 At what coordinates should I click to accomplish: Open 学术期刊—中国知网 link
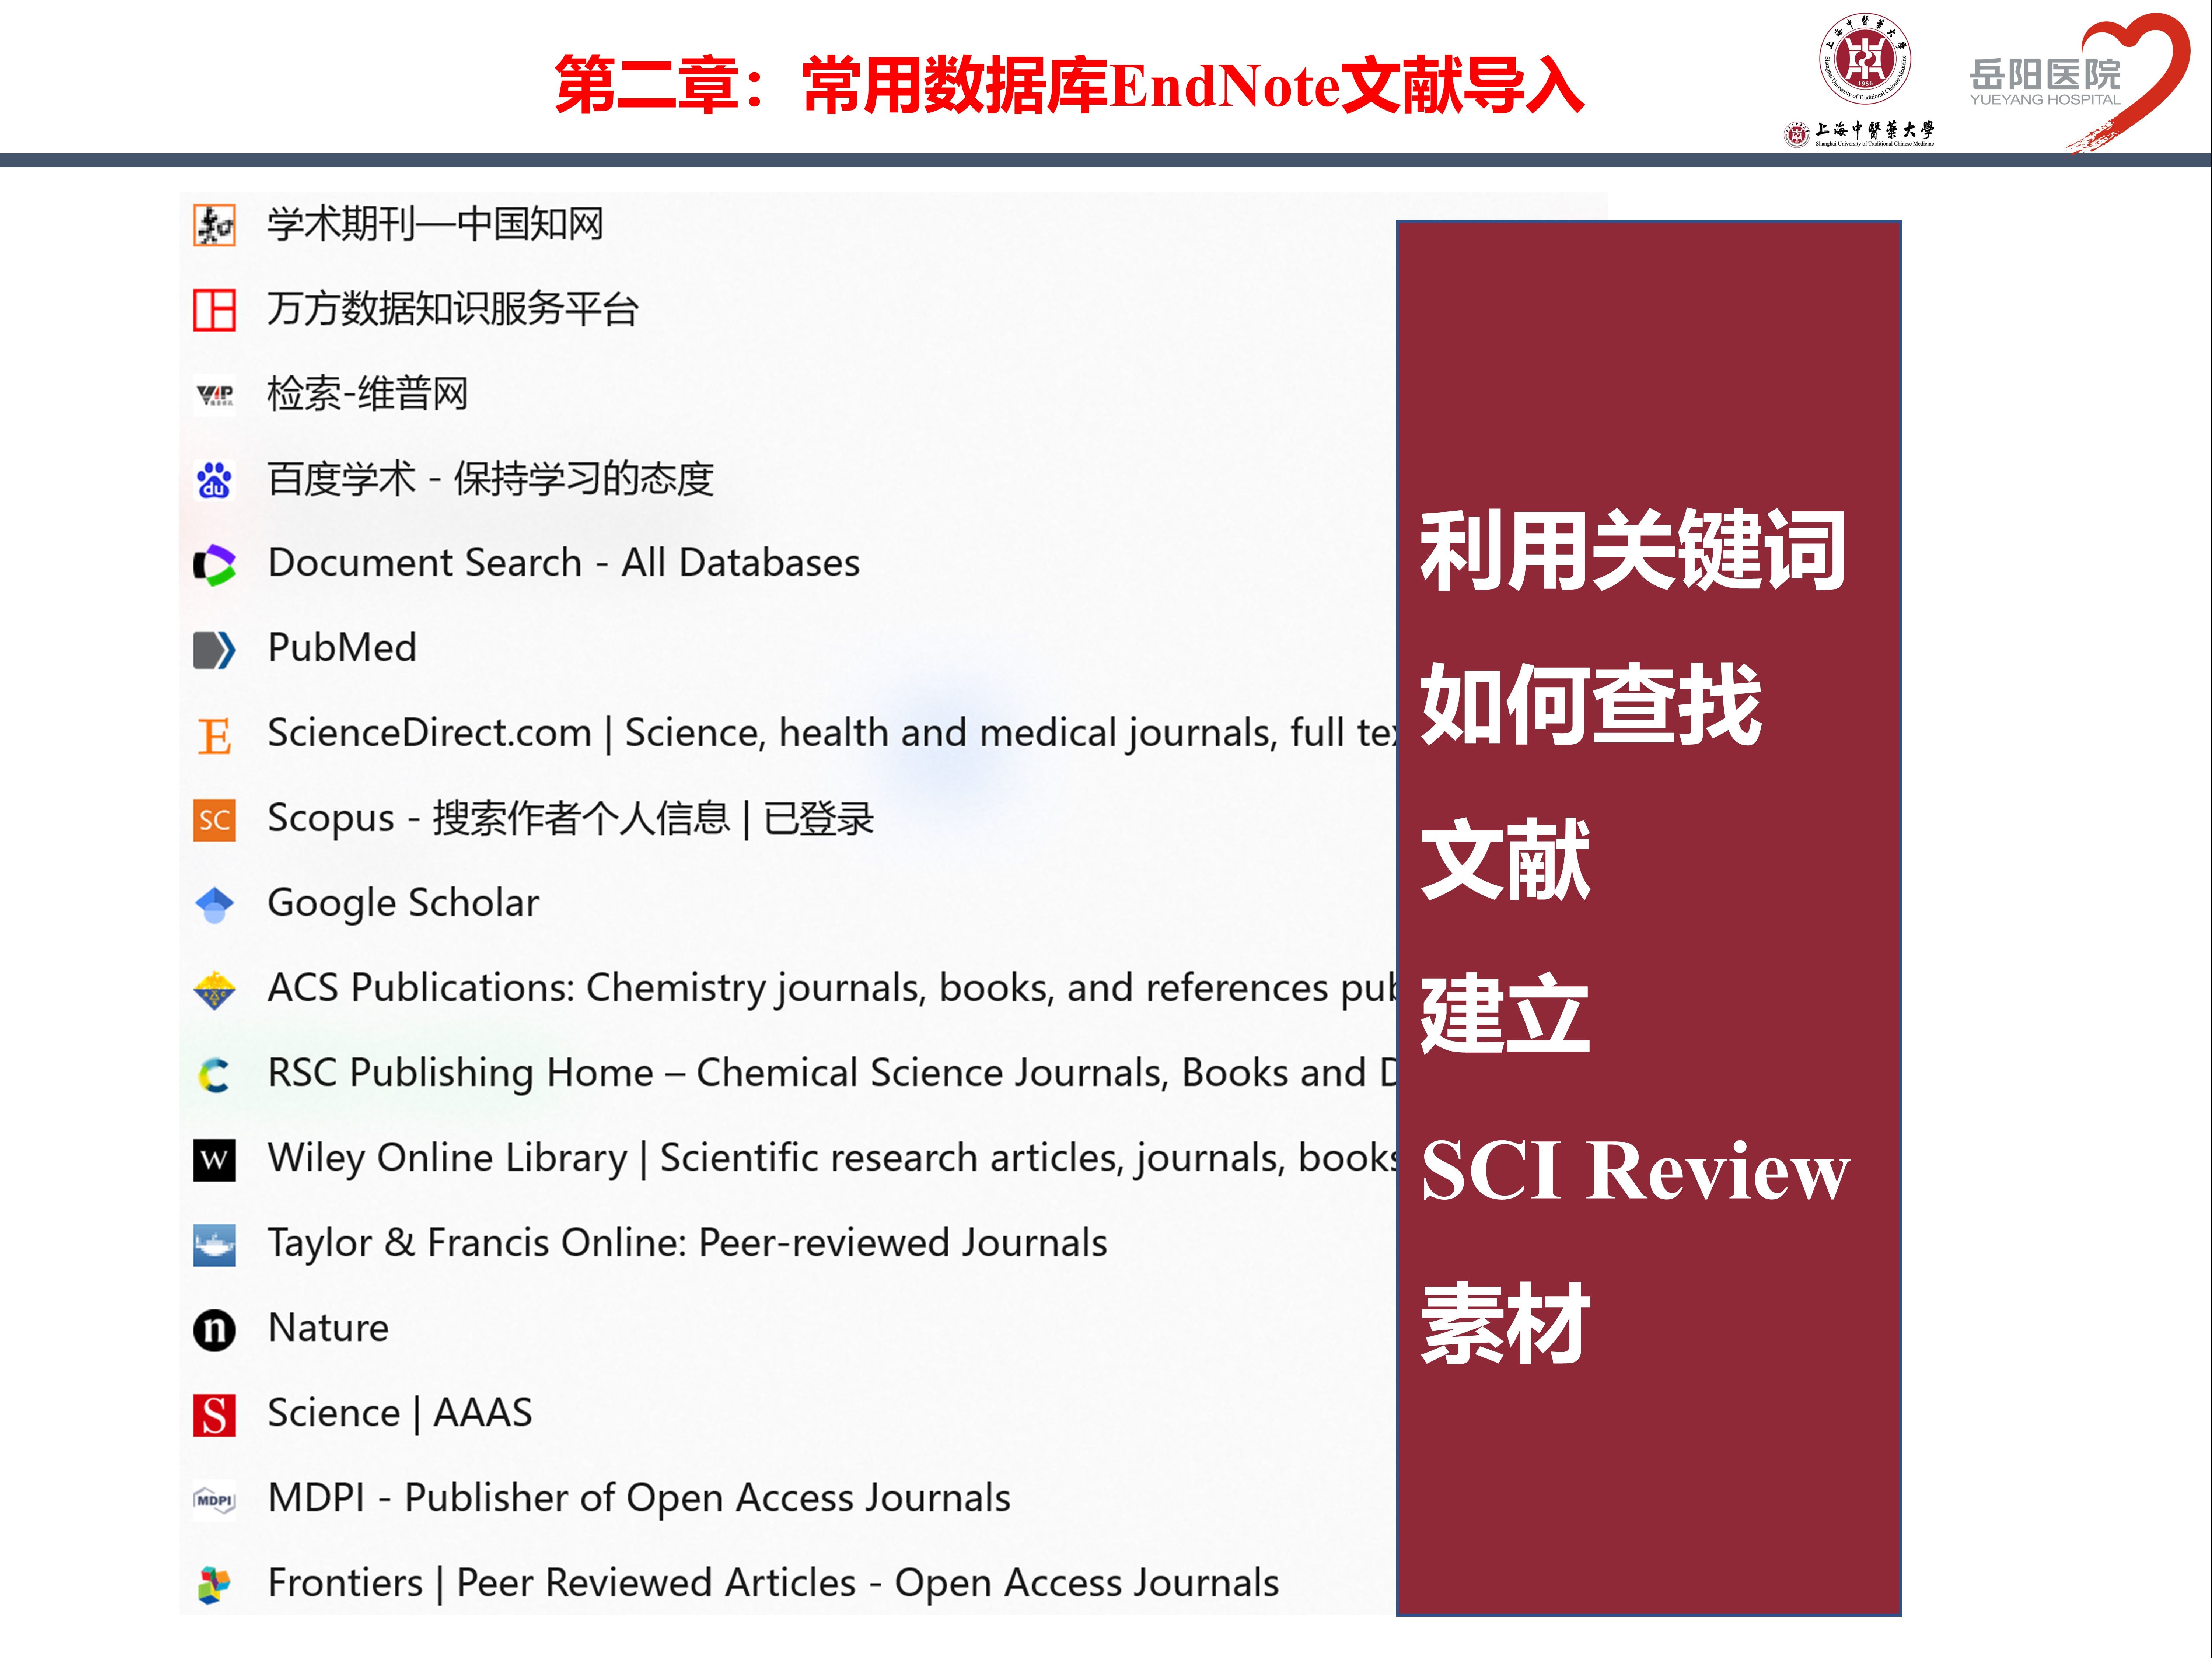pos(435,224)
